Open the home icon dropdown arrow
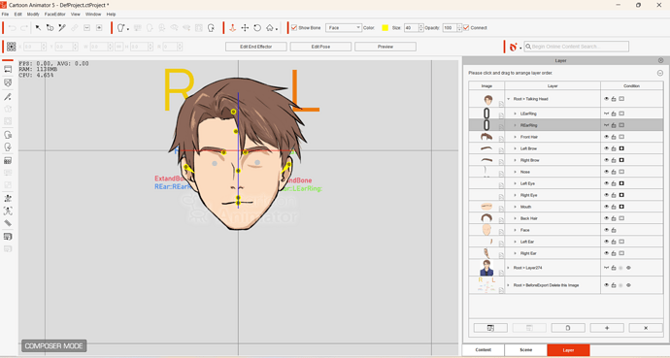This screenshot has width=670, height=358. 277,29
